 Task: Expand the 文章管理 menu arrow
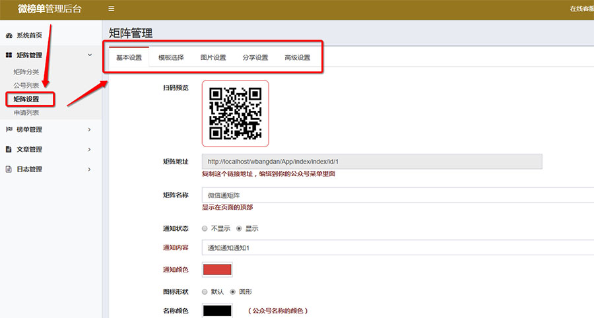(89, 149)
